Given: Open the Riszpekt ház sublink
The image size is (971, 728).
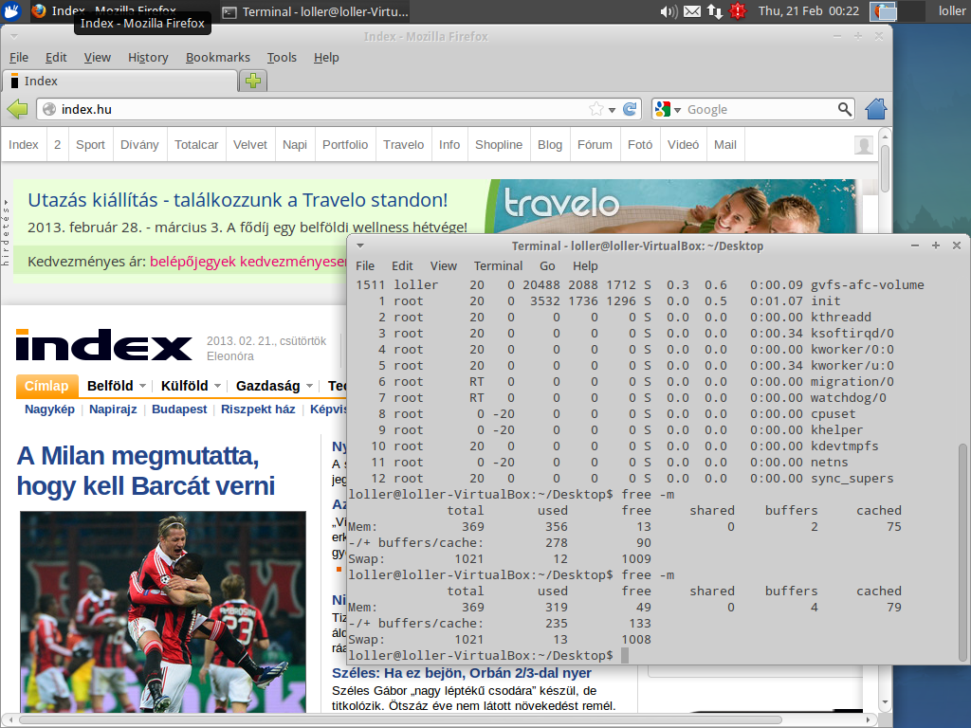Looking at the screenshot, I should pyautogui.click(x=258, y=409).
